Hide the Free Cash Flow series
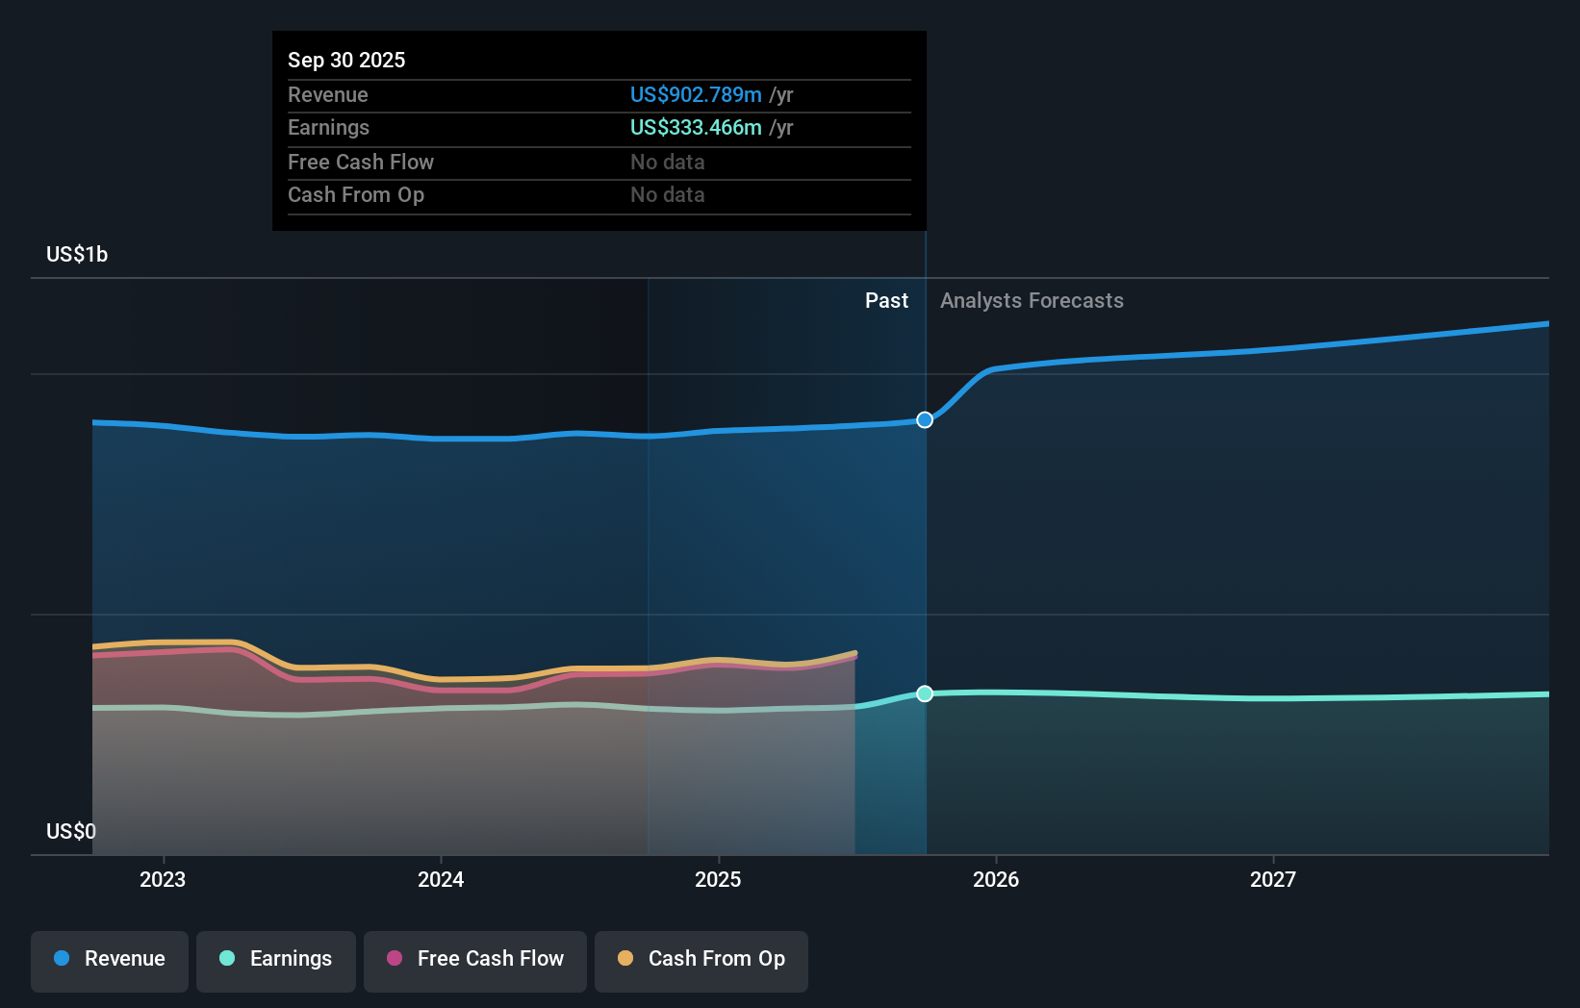 pyautogui.click(x=474, y=959)
